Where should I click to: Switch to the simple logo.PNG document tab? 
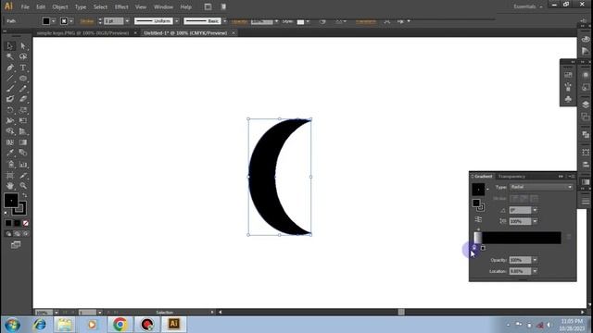[82, 33]
